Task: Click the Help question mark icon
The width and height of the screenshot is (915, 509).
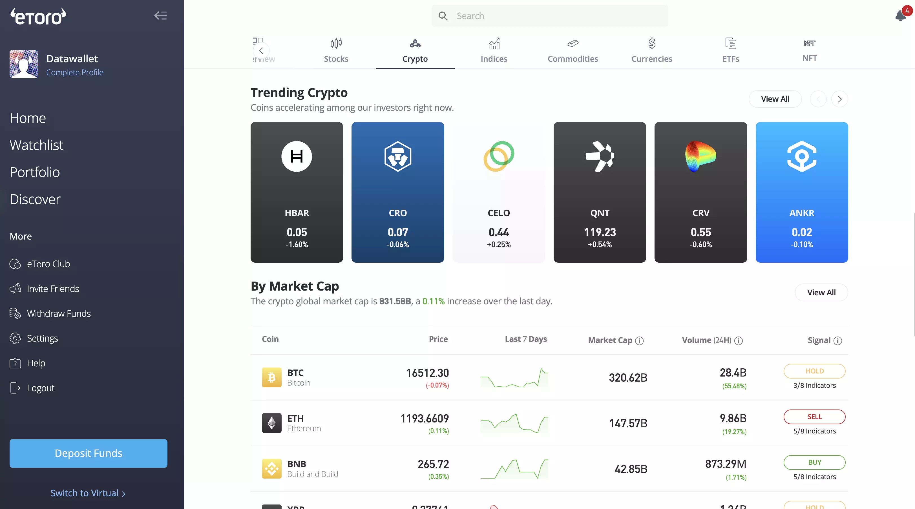Action: [15, 363]
